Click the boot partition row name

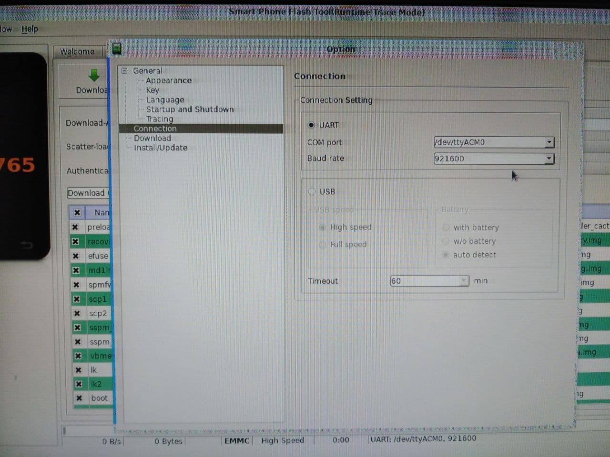pyautogui.click(x=100, y=398)
